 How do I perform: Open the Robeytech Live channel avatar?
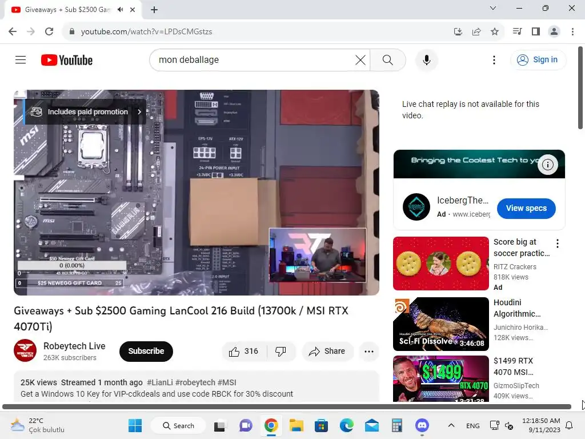[25, 350]
